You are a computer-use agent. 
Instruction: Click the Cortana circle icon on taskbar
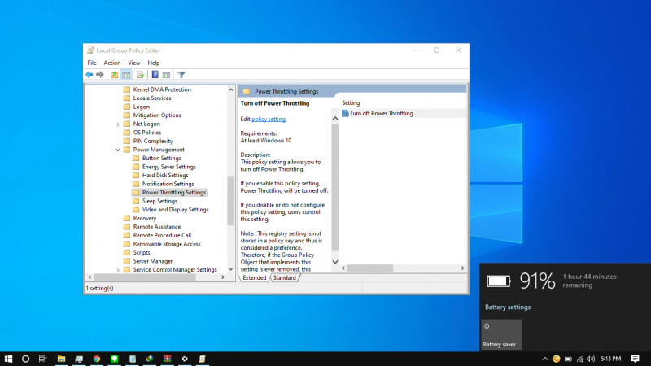point(25,359)
